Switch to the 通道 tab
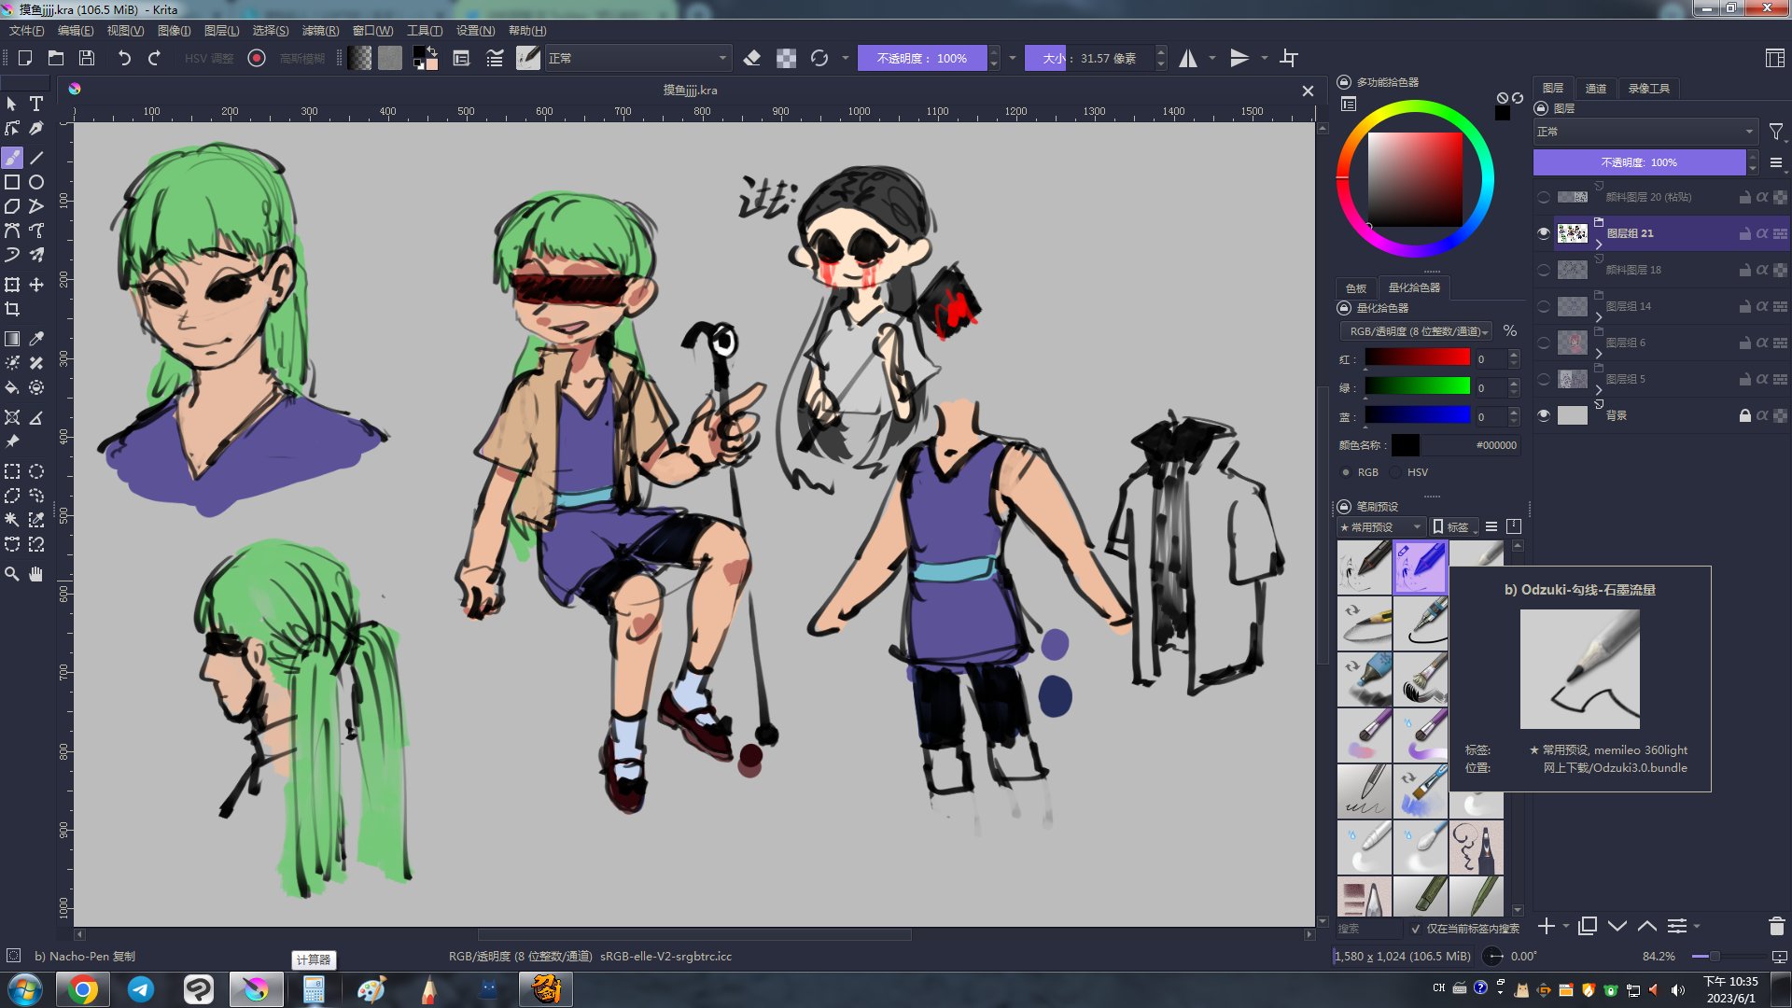The height and width of the screenshot is (1008, 1792). click(x=1595, y=88)
